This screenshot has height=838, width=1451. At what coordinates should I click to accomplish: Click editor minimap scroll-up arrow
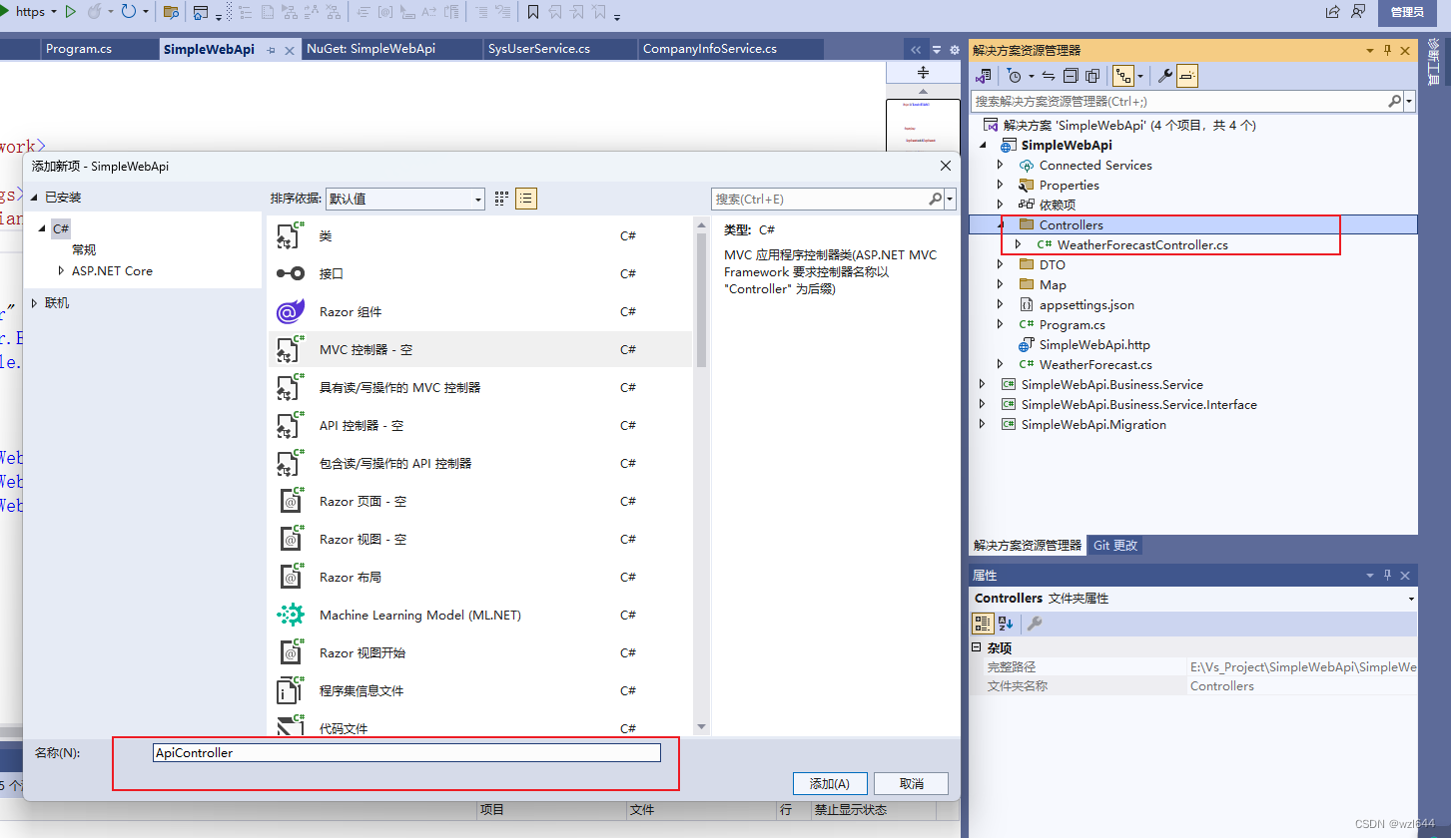[x=923, y=91]
